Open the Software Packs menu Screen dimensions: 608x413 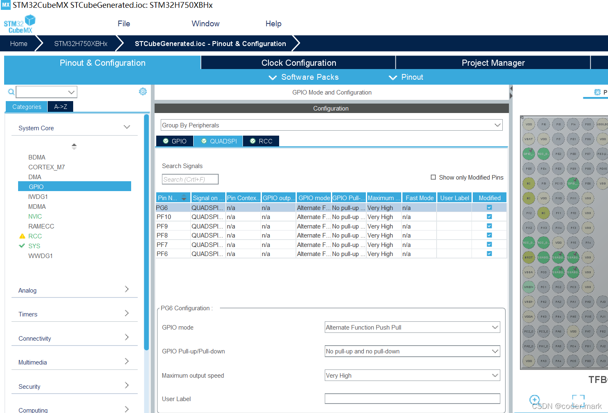304,77
